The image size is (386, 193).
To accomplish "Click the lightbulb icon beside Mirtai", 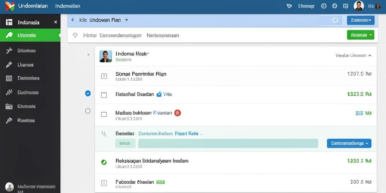I will [75, 35].
